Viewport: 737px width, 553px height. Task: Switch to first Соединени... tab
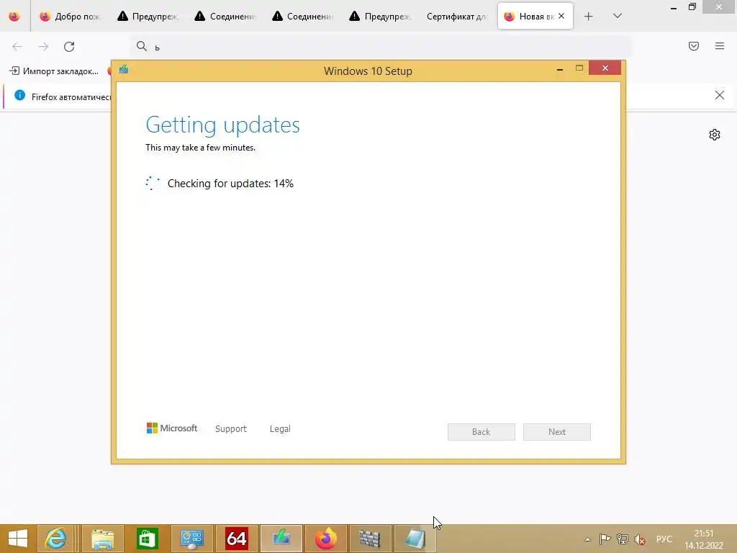(225, 17)
